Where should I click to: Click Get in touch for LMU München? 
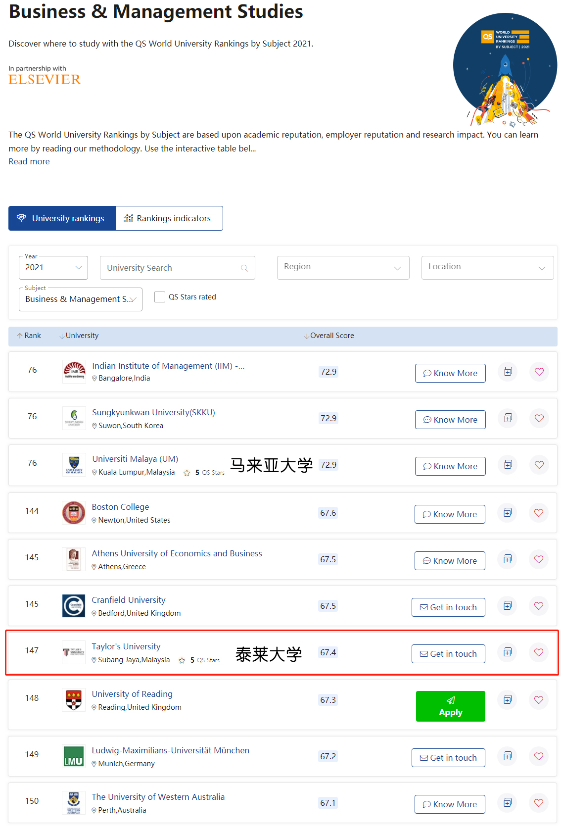(x=448, y=758)
